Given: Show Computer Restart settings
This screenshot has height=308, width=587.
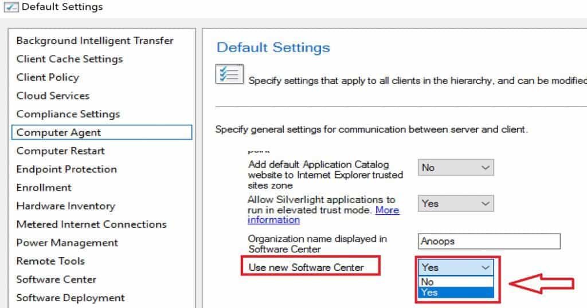Looking at the screenshot, I should 61,151.
